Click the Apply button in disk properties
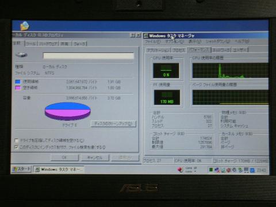This screenshot has width=276, height=207. 125,158
